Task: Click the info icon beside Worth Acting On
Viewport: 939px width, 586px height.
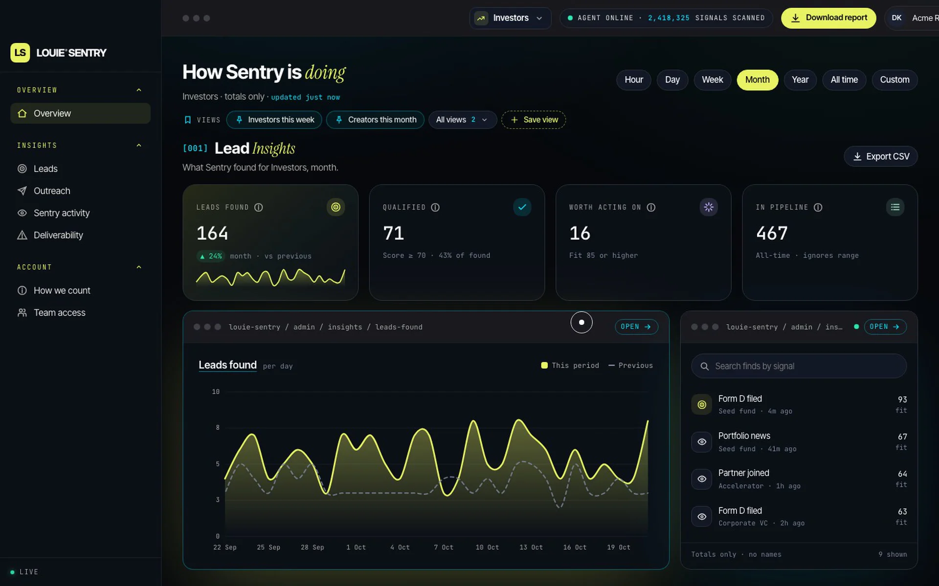Action: point(651,208)
